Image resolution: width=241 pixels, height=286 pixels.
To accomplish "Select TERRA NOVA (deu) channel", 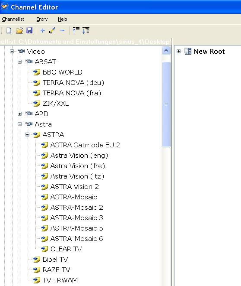I will (x=73, y=83).
